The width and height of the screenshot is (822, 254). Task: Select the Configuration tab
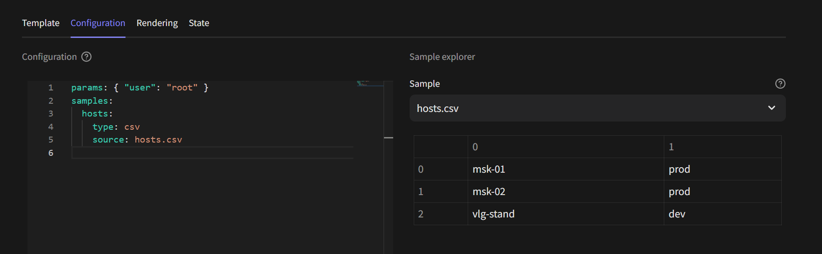click(x=98, y=23)
